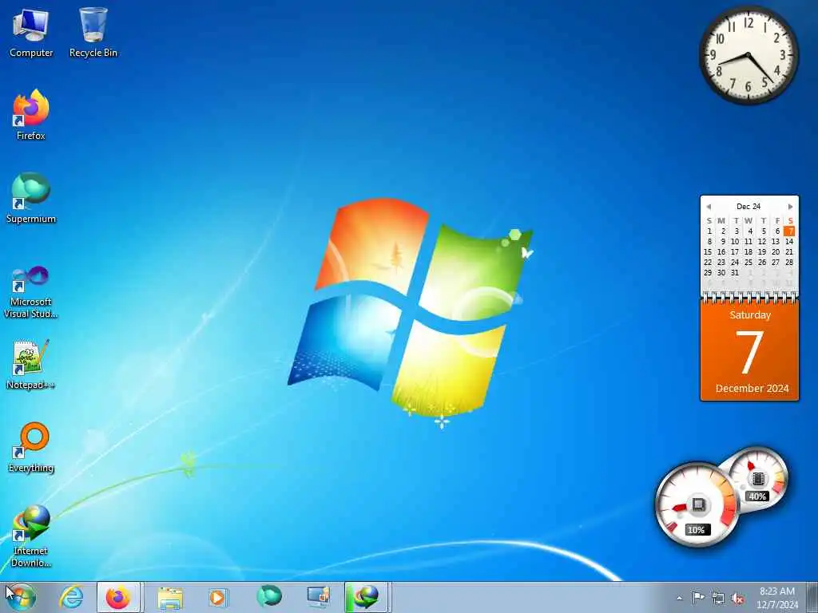Go to next month in calendar gadget

click(x=790, y=207)
